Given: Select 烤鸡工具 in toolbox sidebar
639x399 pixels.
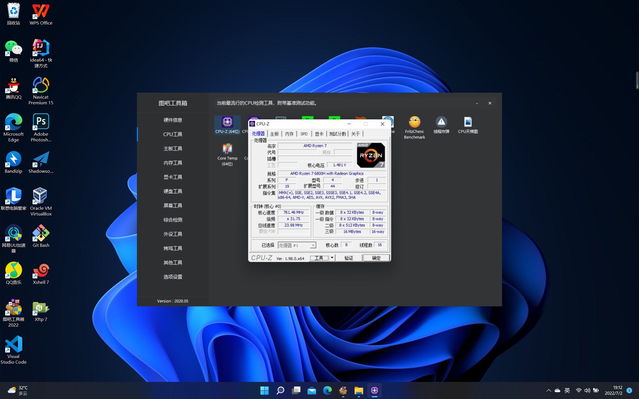Looking at the screenshot, I should coord(173,248).
